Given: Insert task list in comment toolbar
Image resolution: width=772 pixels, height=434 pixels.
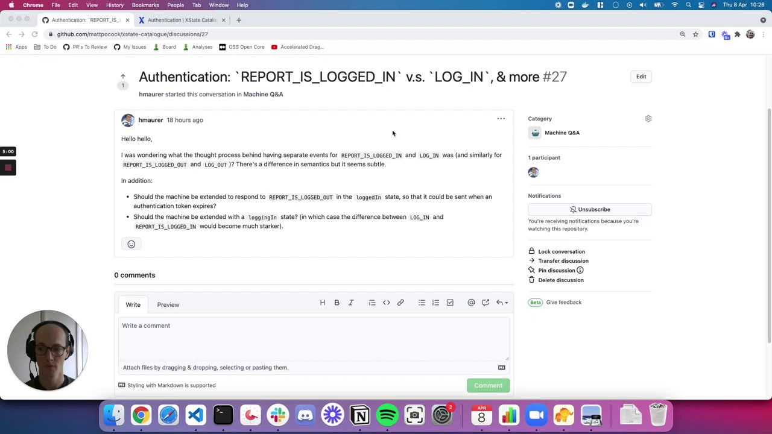Looking at the screenshot, I should coord(450,303).
